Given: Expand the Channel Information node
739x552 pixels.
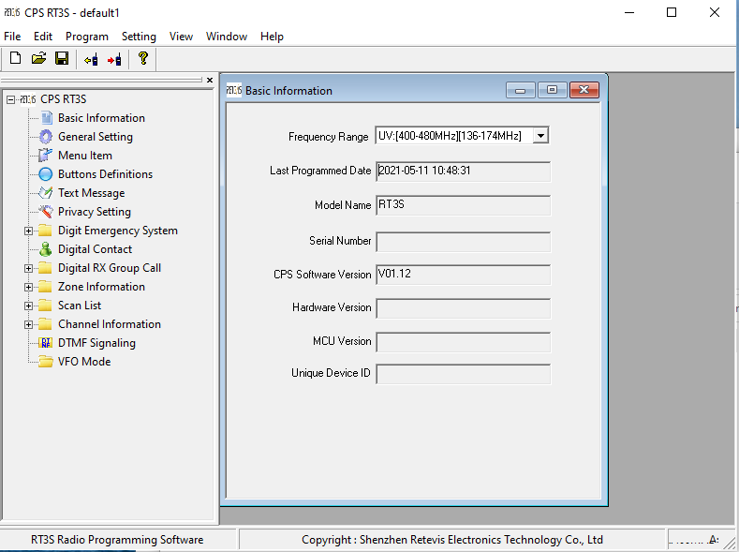Looking at the screenshot, I should [x=29, y=324].
